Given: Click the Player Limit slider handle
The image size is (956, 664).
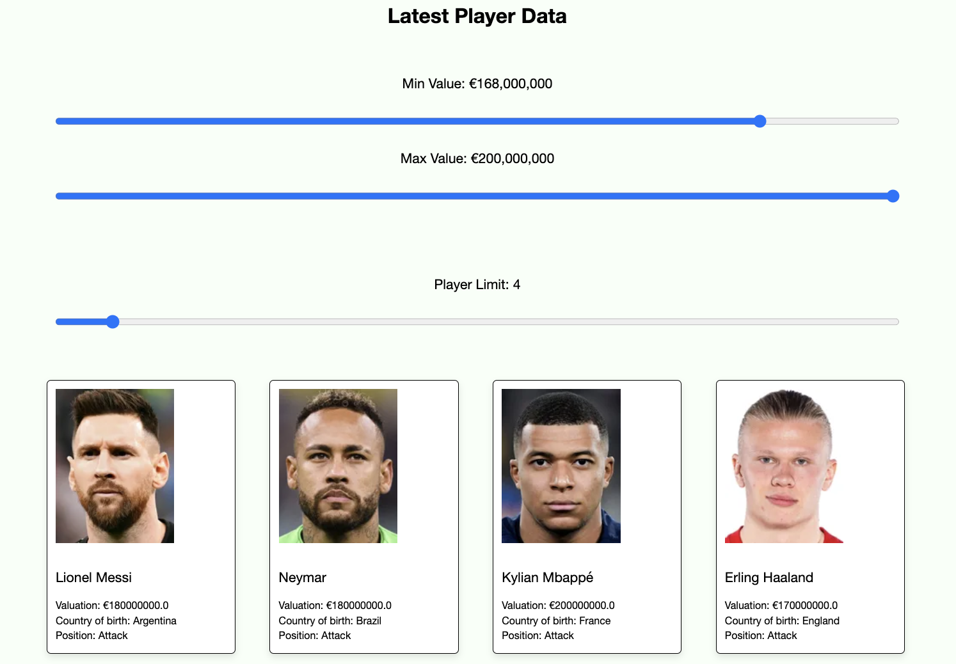Looking at the screenshot, I should [113, 322].
